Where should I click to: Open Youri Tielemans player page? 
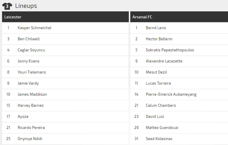pyautogui.click(x=32, y=72)
